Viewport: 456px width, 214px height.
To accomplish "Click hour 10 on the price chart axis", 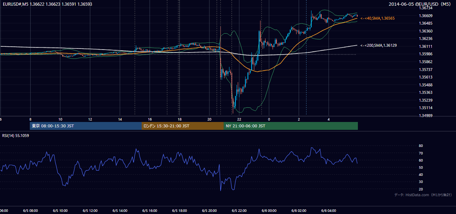I will [60, 119].
